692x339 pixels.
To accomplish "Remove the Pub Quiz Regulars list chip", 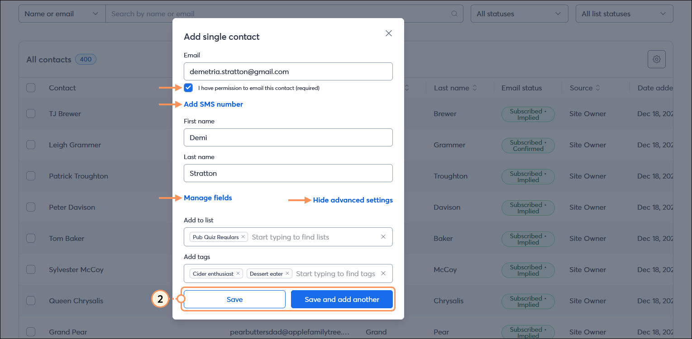I will coord(243,236).
